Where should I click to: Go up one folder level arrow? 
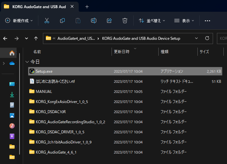pos(36,38)
